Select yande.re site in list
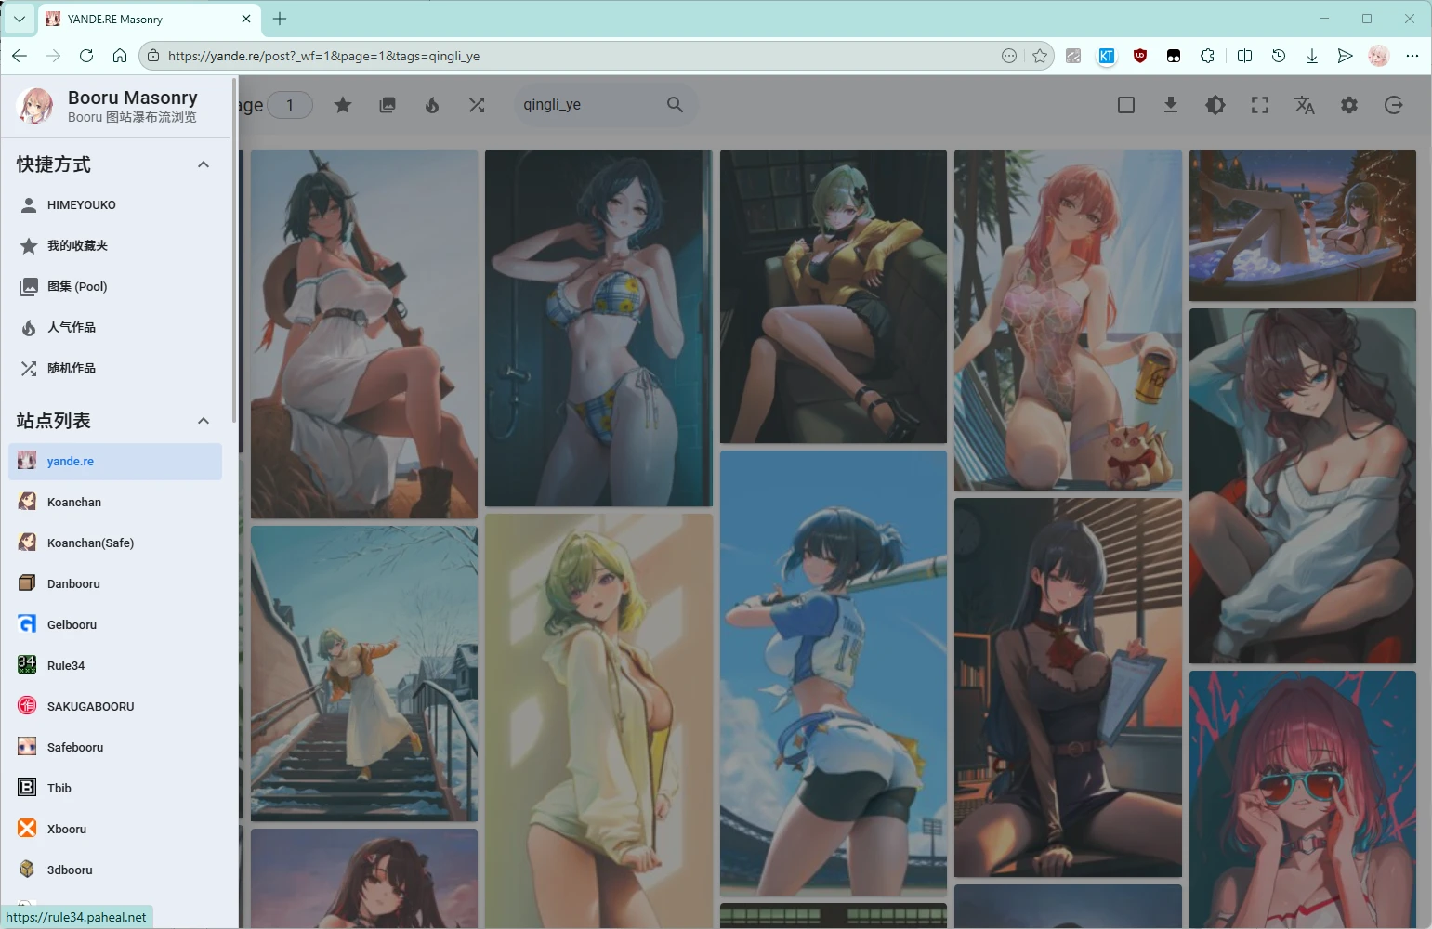Screen dimensions: 1432x929 click(115, 462)
